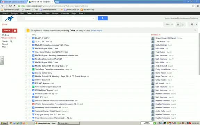
Task: Click the presentation icon for HVMS Communication Presentation
Action: coord(33,104)
